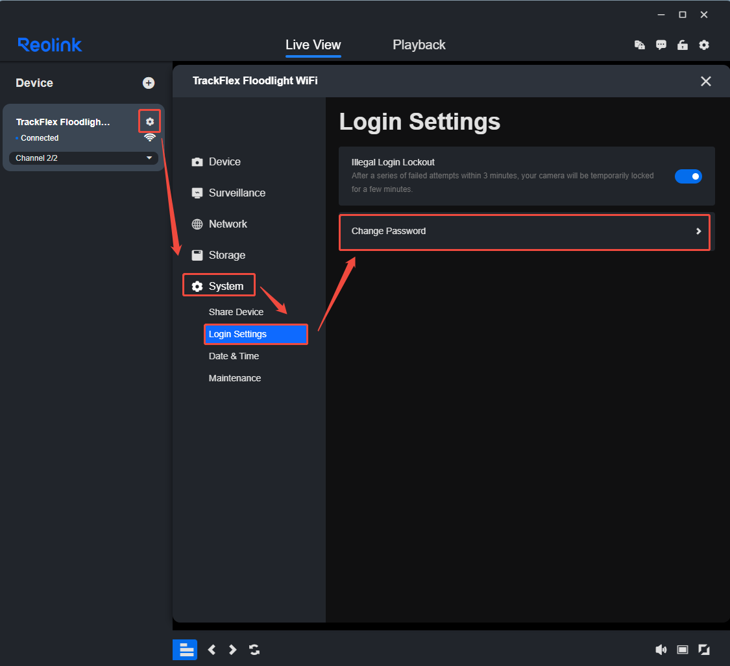Click the WiFi signal icon on device card

pyautogui.click(x=149, y=137)
